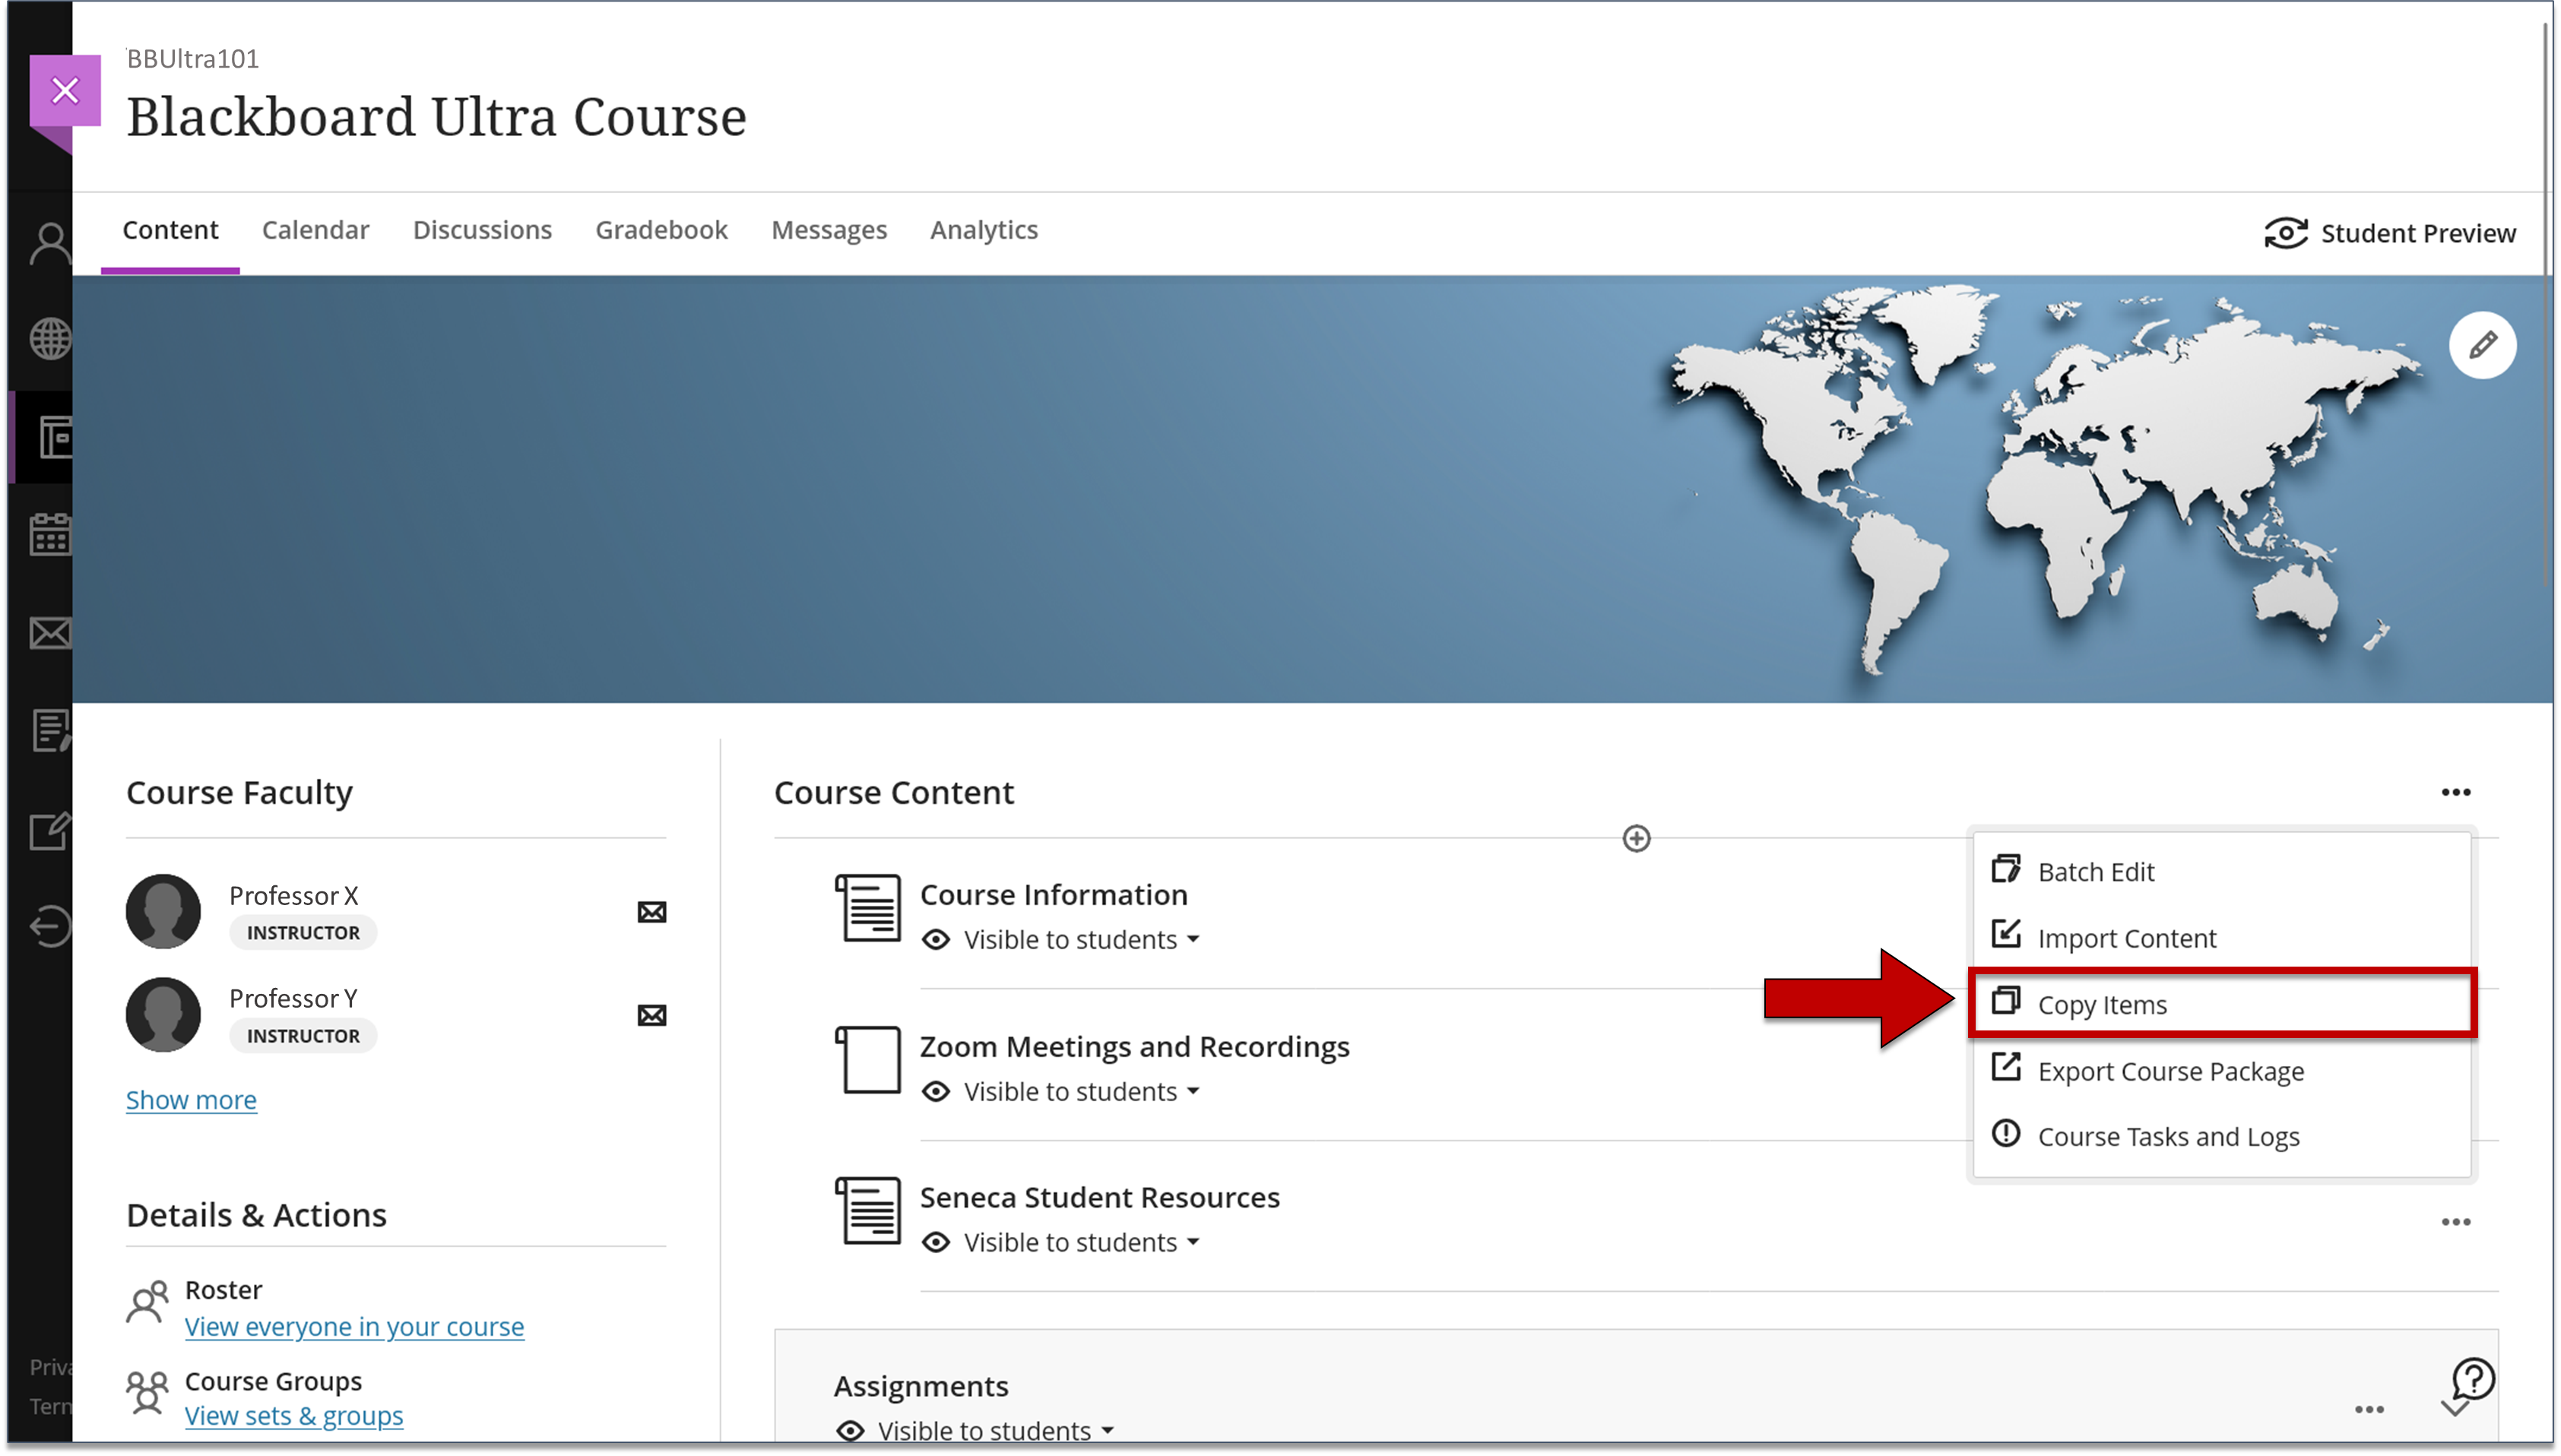This screenshot has width=2561, height=1456.
Task: Open the Assignments folder title
Action: (x=920, y=1387)
